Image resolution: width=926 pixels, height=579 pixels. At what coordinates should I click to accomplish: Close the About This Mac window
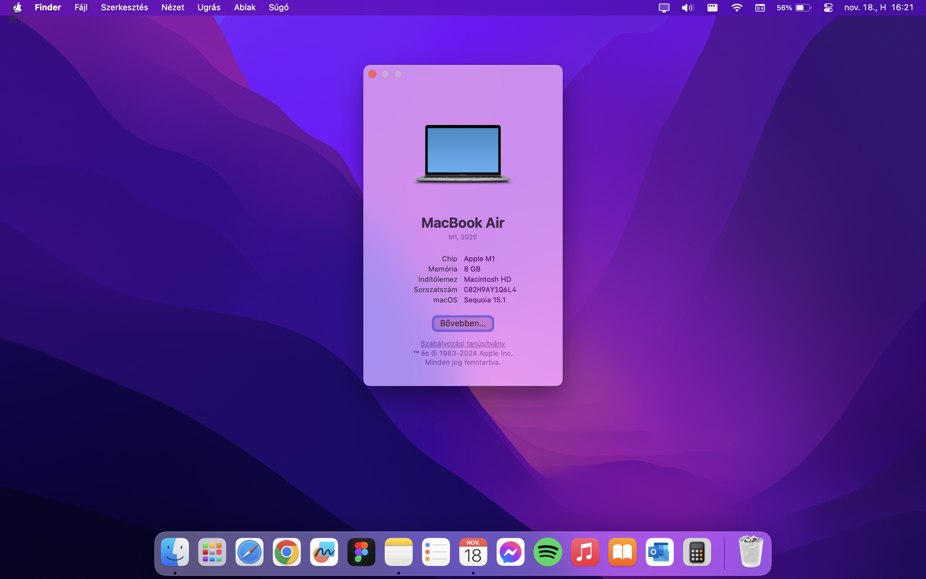(x=372, y=74)
